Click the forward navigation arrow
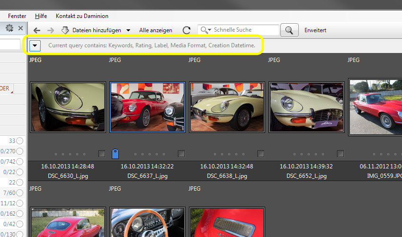This screenshot has width=402, height=237. pos(51,30)
